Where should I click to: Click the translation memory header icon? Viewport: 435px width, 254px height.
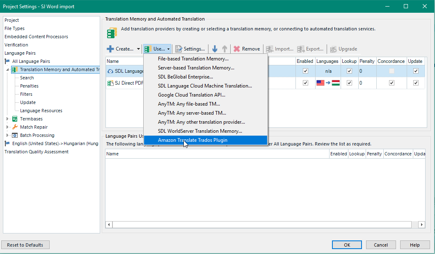tap(112, 33)
